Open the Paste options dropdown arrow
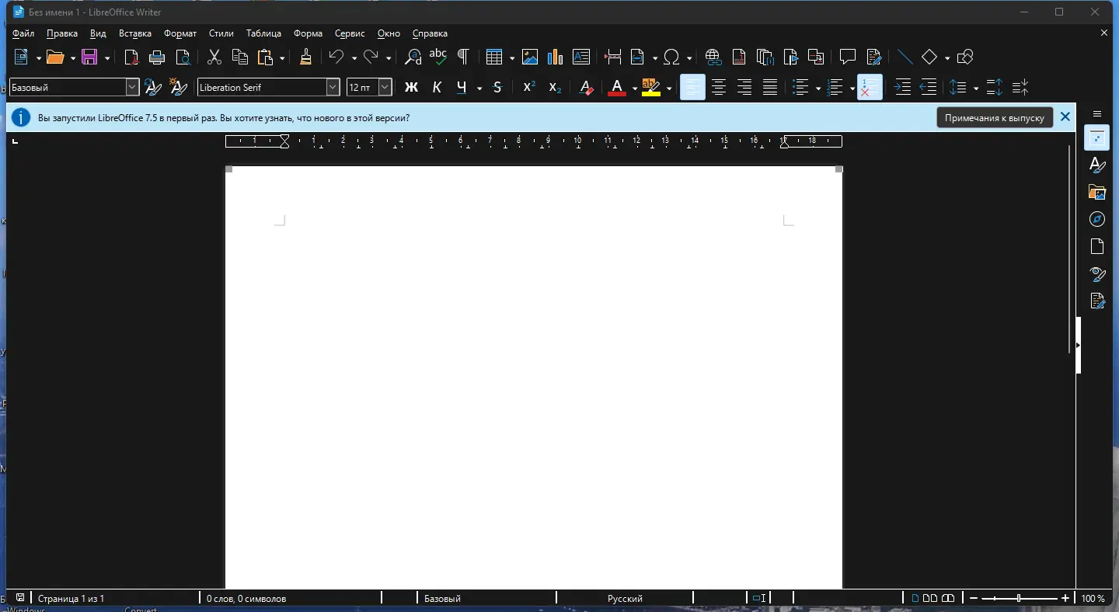This screenshot has height=612, width=1119. [281, 57]
